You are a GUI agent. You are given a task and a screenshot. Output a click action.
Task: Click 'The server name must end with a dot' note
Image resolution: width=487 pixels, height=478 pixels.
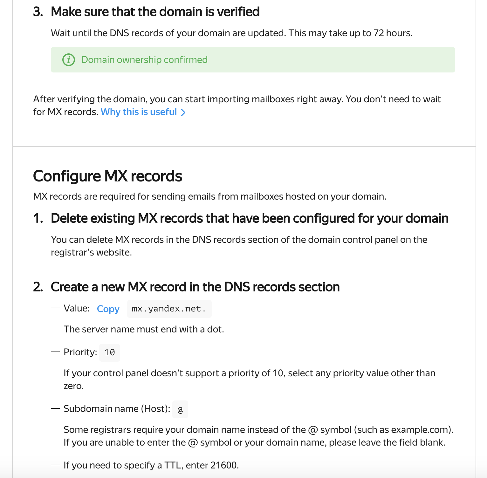[x=144, y=329]
